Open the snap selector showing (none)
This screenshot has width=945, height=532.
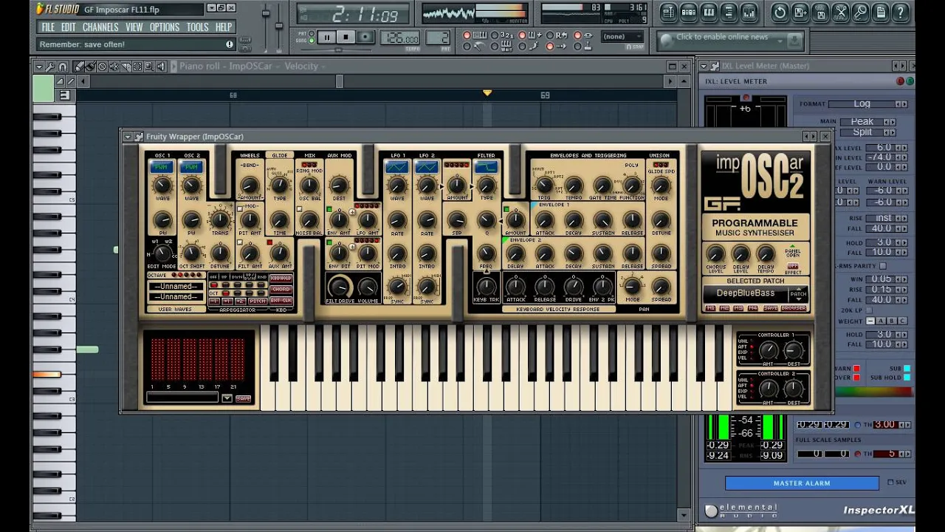point(622,36)
